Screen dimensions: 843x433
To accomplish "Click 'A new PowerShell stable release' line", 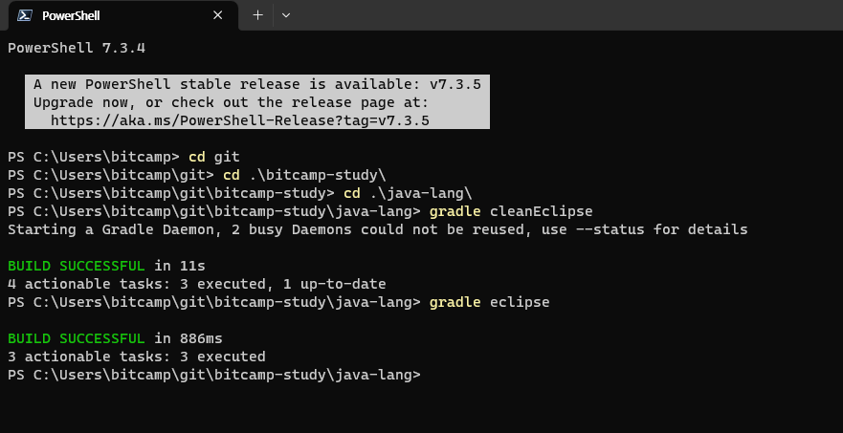I will 257,84.
